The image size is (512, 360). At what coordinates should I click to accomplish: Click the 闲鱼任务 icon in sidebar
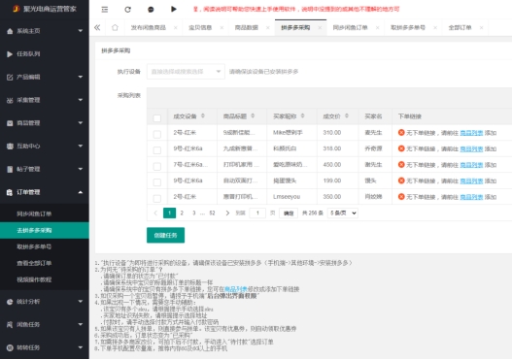point(10,324)
